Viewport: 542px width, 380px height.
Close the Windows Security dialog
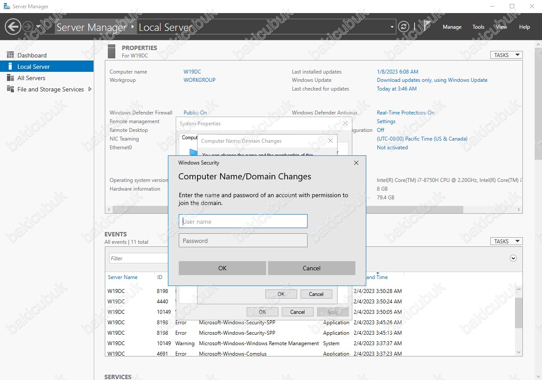(356, 163)
